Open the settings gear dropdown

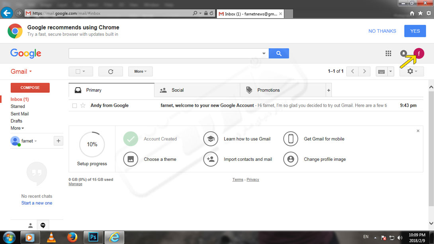click(412, 71)
